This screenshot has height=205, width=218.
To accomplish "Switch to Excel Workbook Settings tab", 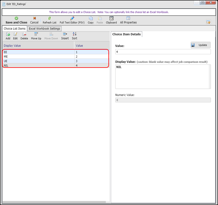I will [44, 29].
